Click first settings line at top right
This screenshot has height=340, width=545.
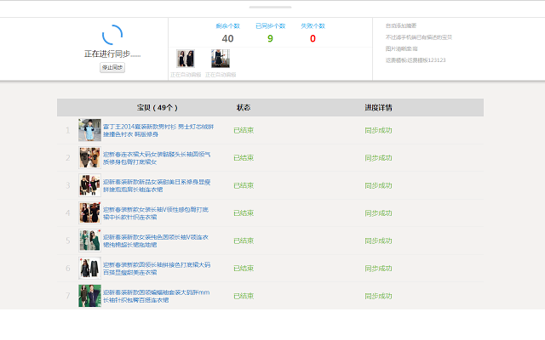[401, 25]
